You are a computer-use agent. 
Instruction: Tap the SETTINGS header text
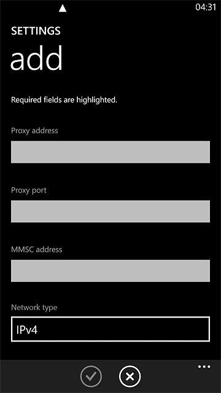coord(36,31)
